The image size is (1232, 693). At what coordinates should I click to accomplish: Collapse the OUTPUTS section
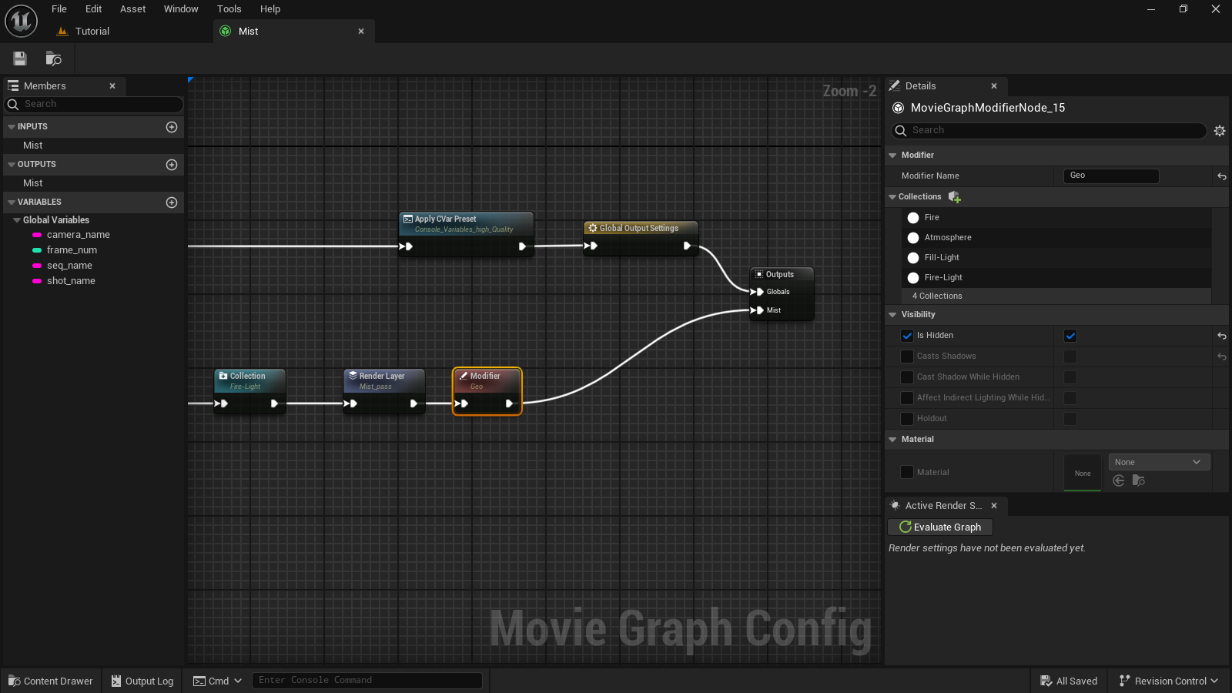pos(12,165)
